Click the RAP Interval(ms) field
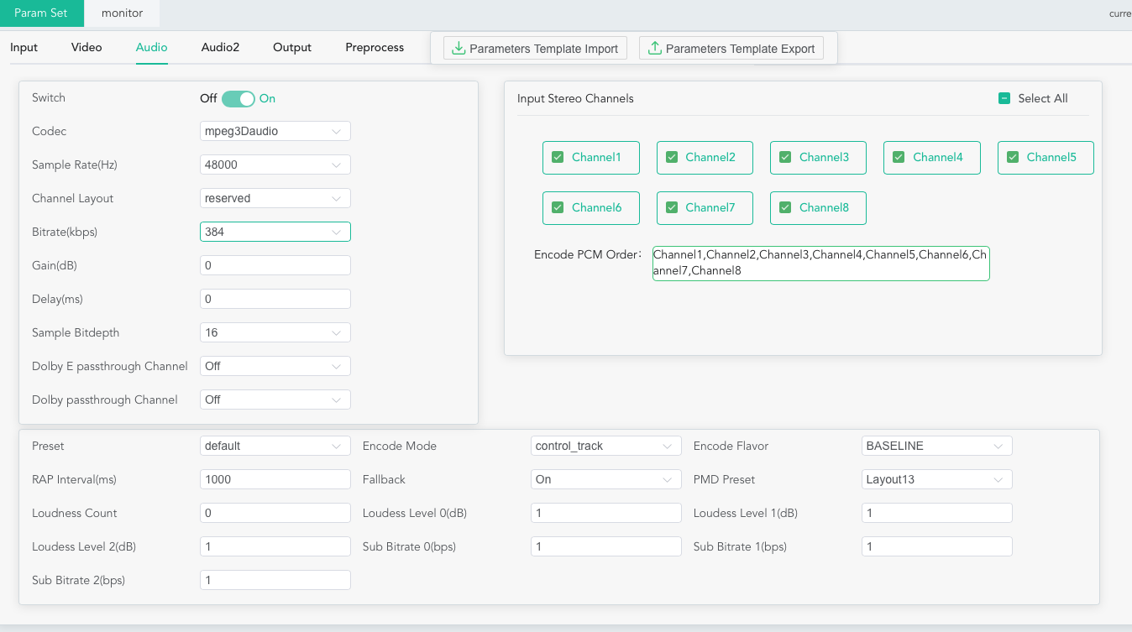Viewport: 1132px width, 632px height. 275,479
